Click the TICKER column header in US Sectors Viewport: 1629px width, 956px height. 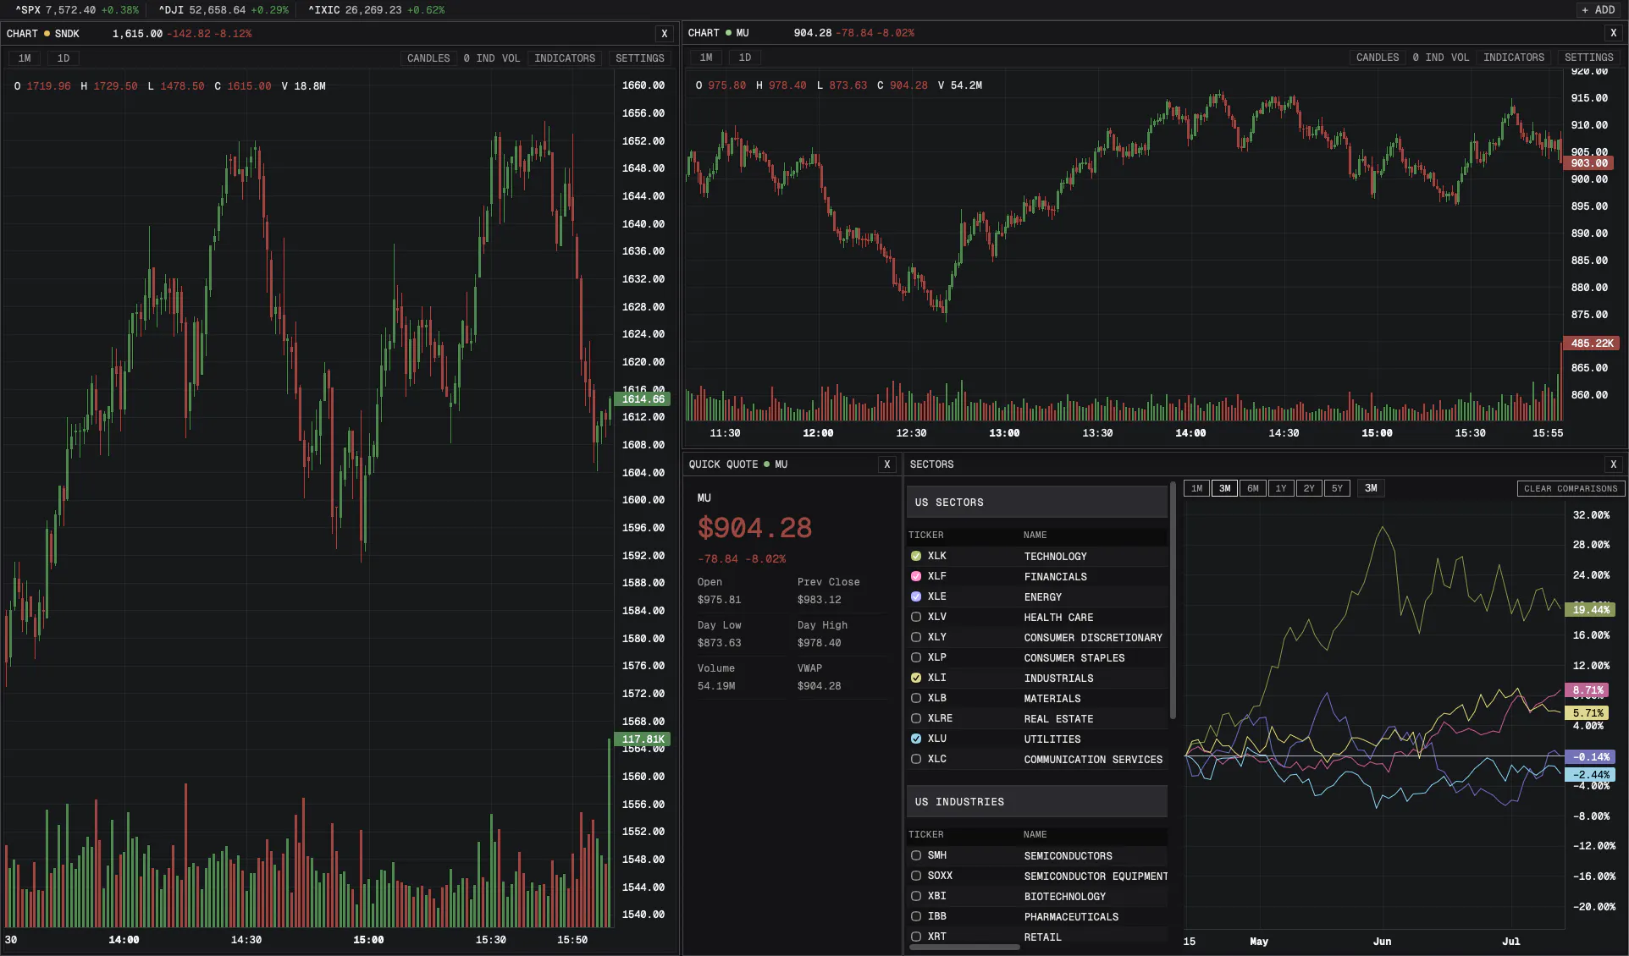(x=926, y=536)
